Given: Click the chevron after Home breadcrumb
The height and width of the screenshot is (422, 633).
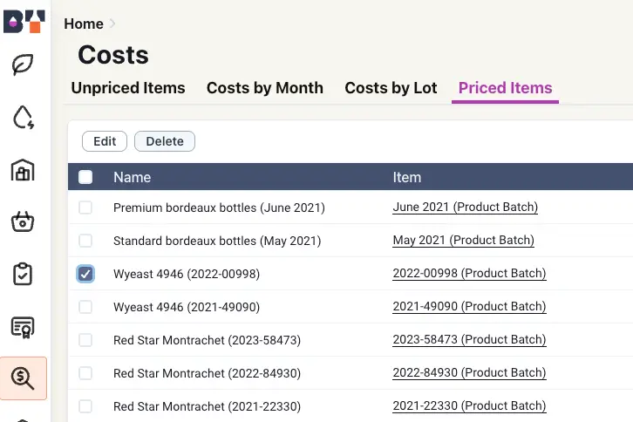Looking at the screenshot, I should 112,24.
